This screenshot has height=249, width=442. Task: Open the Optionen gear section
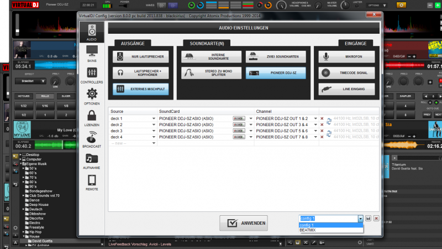pos(92,96)
